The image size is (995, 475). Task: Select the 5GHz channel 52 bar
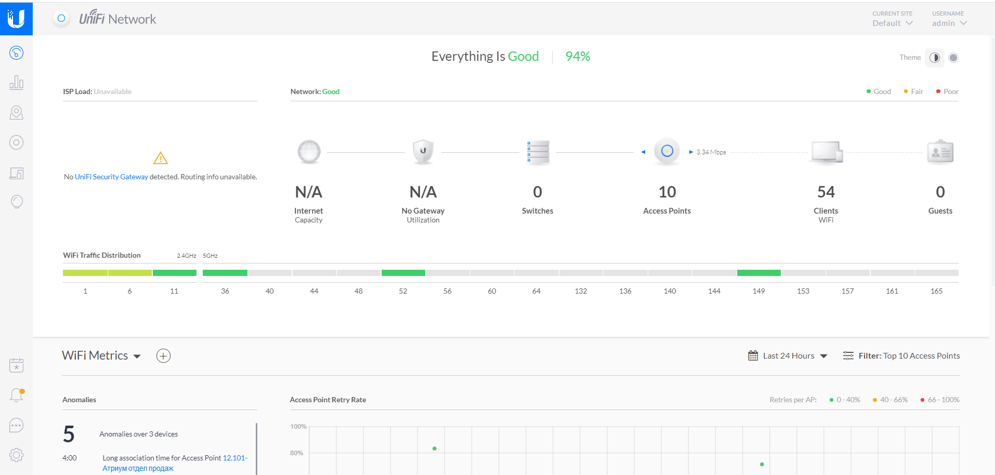(403, 273)
